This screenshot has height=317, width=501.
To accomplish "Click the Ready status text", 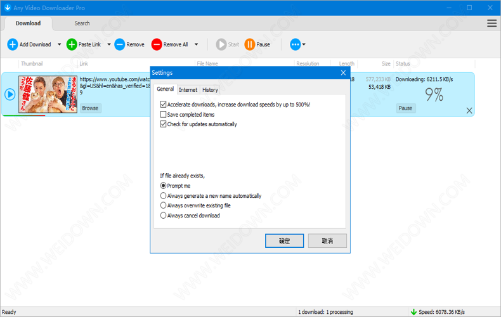I will pyautogui.click(x=9, y=312).
